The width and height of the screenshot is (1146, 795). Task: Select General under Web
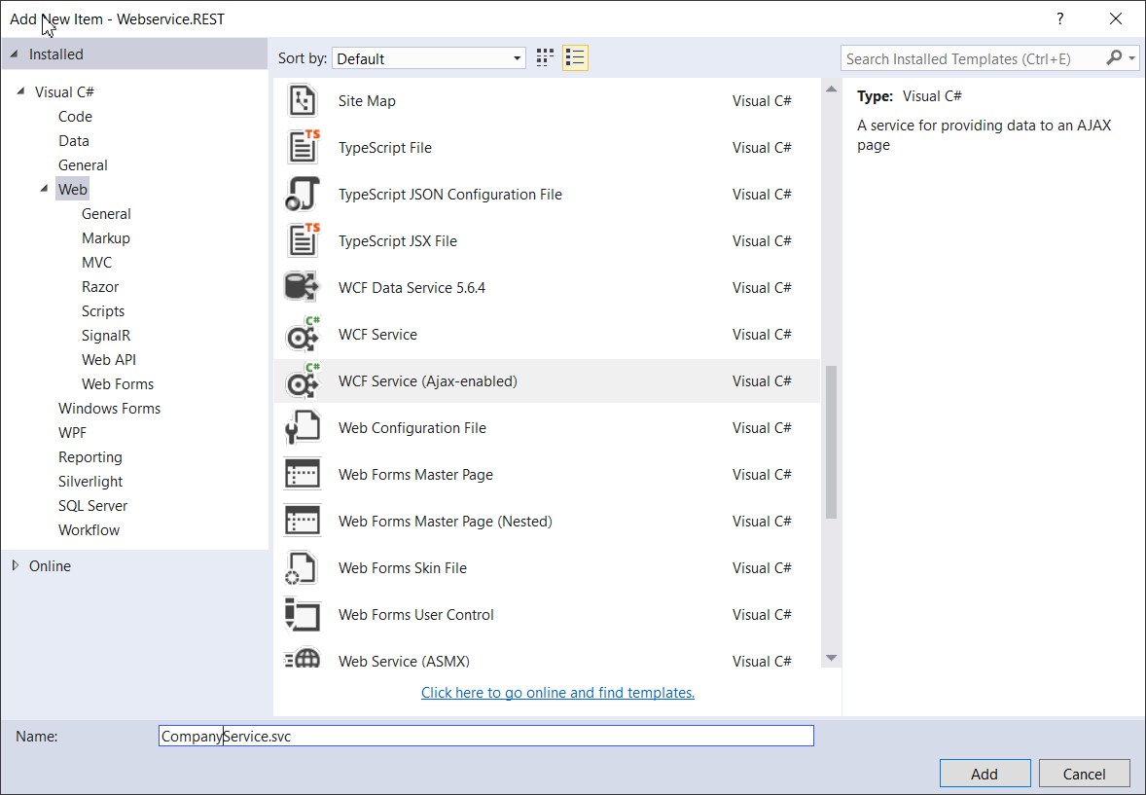tap(106, 213)
